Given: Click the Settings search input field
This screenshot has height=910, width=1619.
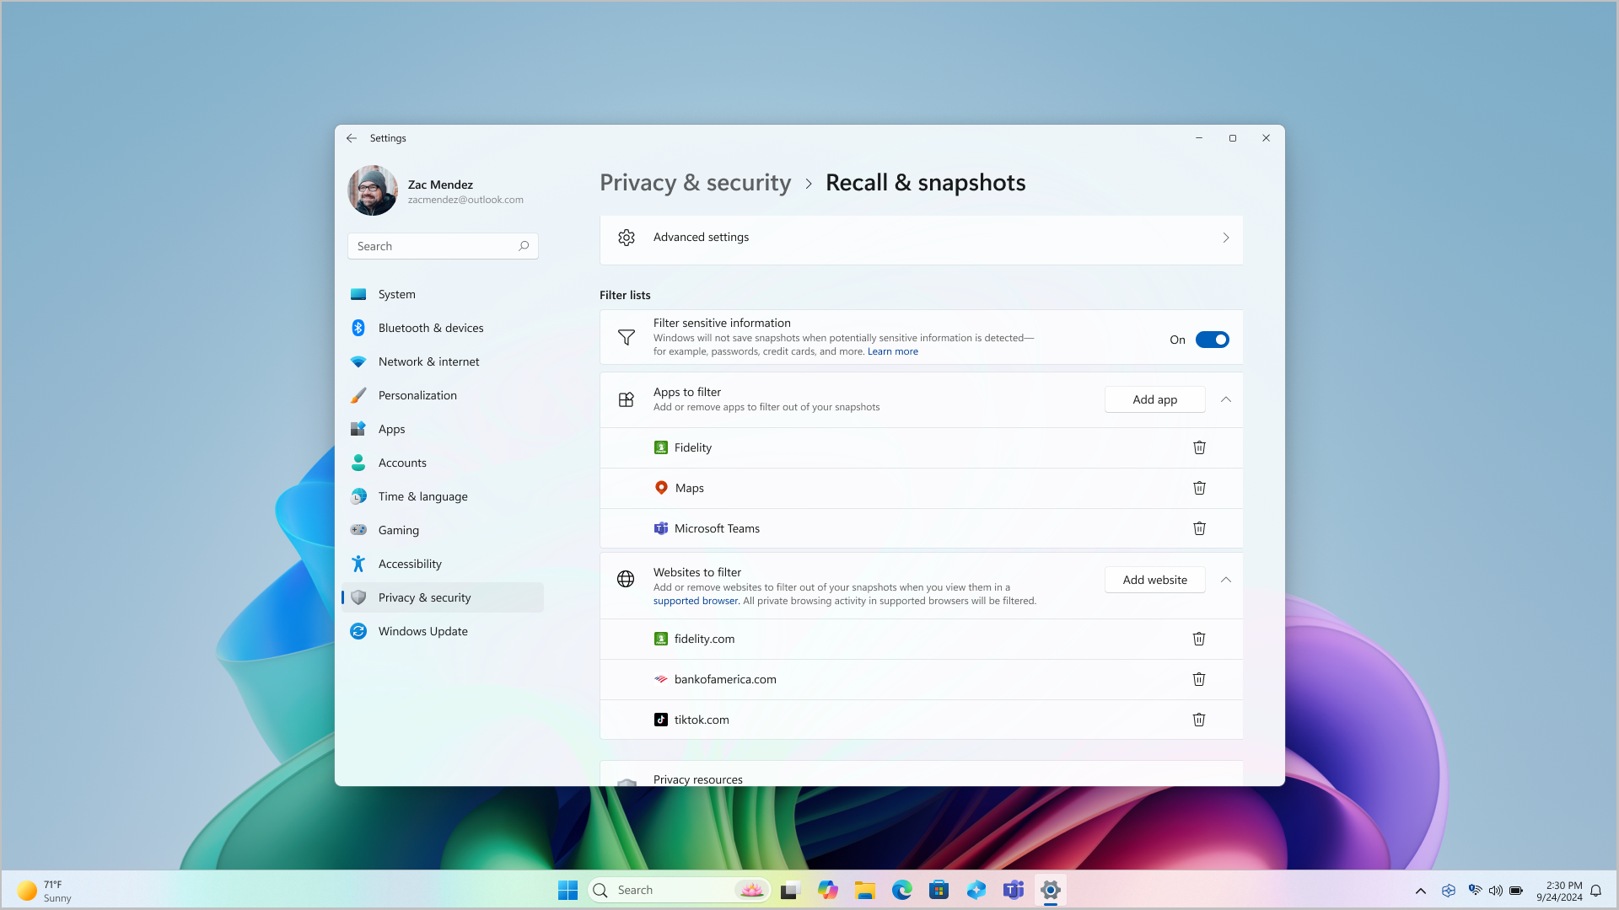Looking at the screenshot, I should point(443,245).
